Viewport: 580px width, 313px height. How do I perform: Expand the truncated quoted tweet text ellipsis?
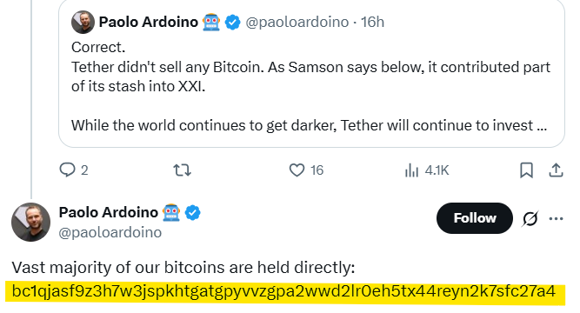coord(541,126)
